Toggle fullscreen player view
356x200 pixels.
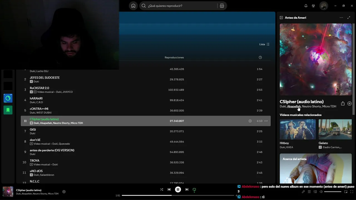pyautogui.click(x=352, y=192)
